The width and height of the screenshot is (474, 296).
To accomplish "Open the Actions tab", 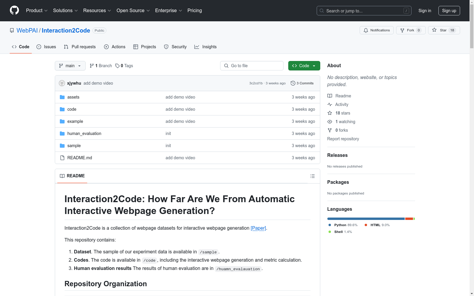I will pyautogui.click(x=115, y=47).
